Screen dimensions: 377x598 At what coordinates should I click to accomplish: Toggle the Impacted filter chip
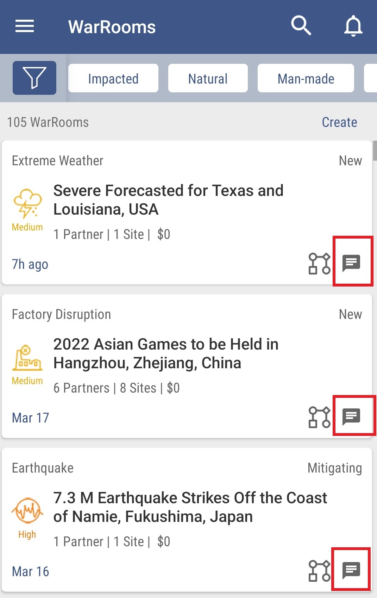[x=113, y=78]
